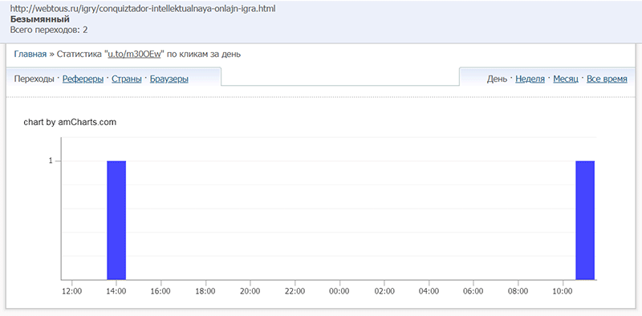The height and width of the screenshot is (316, 642).
Task: Click the blue bar at 14:00
Action: pos(116,221)
